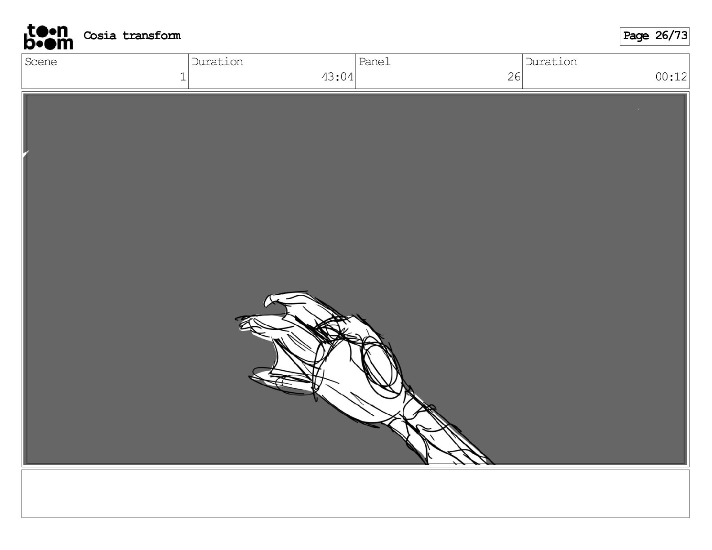Screen dimensions: 712x550
Task: Click the 'Page 26/73' indicator
Action: 654,36
